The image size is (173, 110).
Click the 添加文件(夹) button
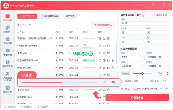[27, 16]
